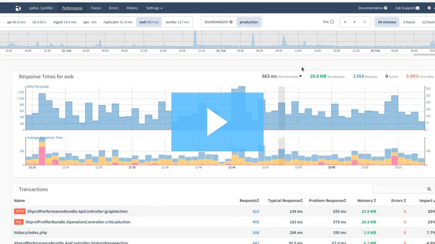Image resolution: width=435 pixels, height=244 pixels.
Task: Sort transactions by Errors column
Action: 399,201
